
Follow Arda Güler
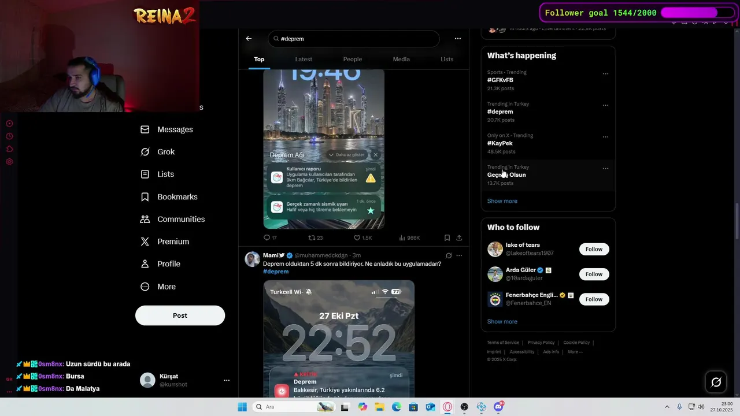[x=594, y=274]
